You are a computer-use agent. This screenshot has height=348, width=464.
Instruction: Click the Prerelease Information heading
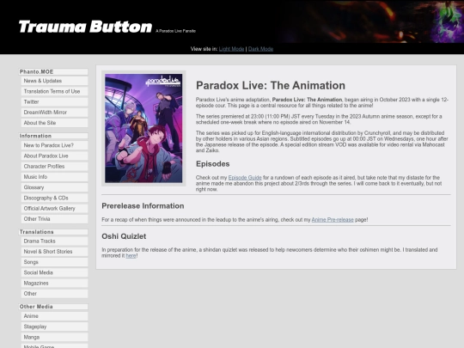pos(143,206)
